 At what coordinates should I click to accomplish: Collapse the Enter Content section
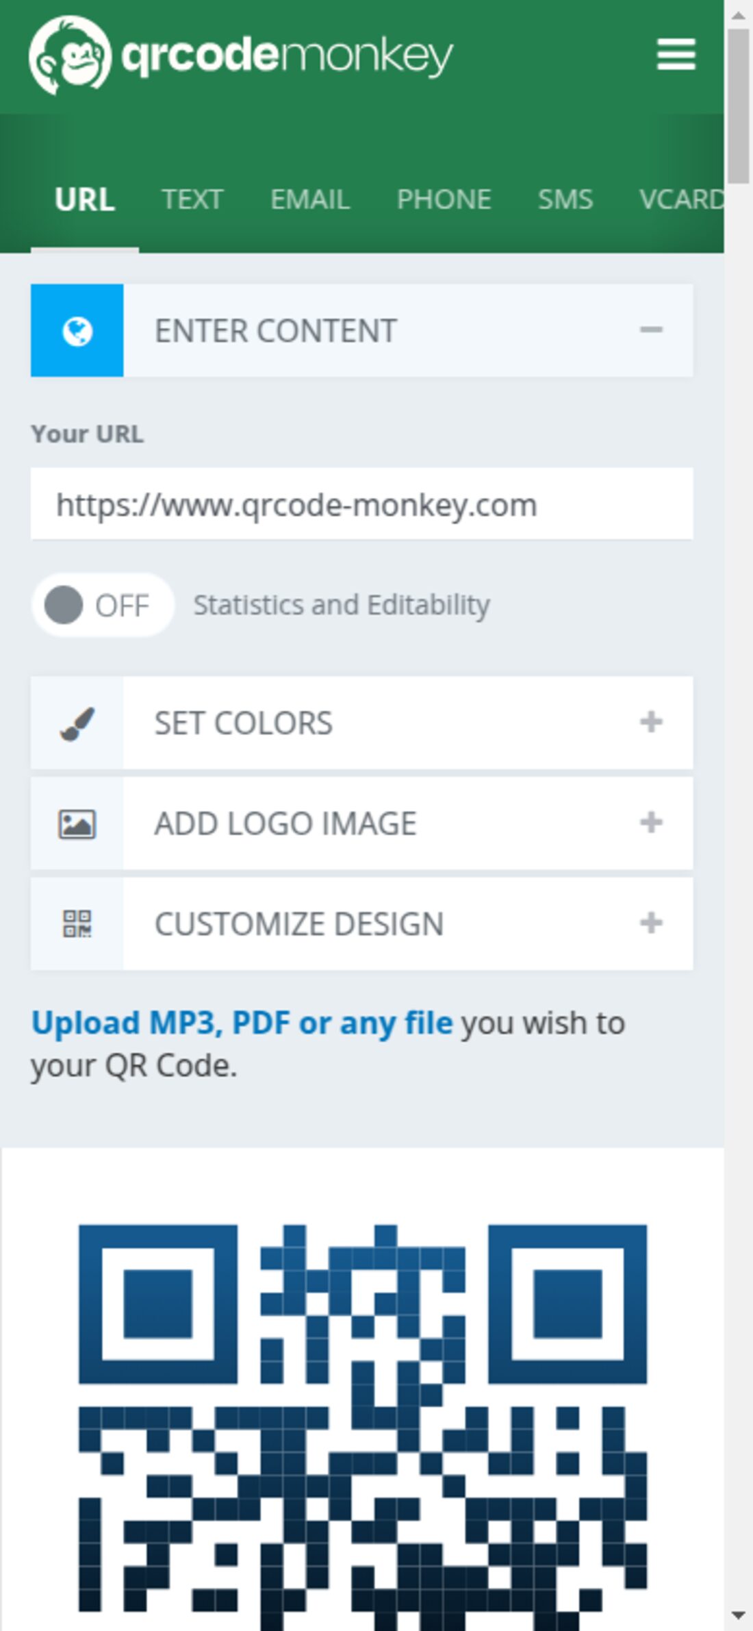coord(650,330)
